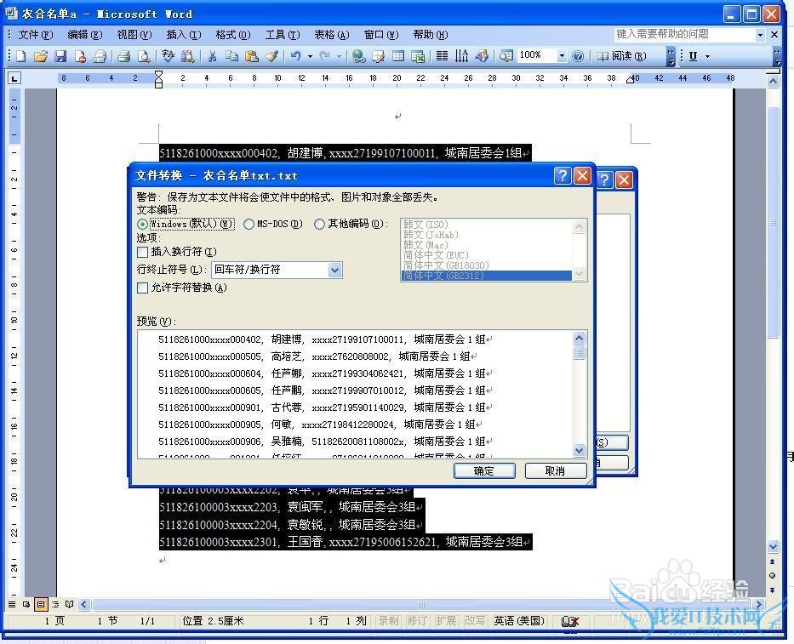Toggle 修订 track changes indicator
Image resolution: width=794 pixels, height=644 pixels.
tap(417, 621)
